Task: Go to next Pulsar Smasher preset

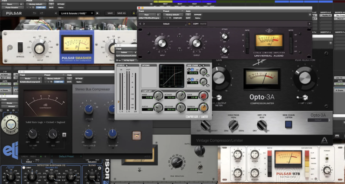Action: coord(97,13)
